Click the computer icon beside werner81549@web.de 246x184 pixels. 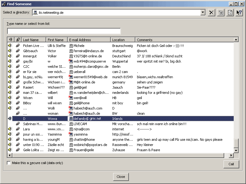[71, 77]
